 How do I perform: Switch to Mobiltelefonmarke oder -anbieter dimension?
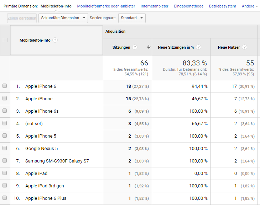point(106,6)
